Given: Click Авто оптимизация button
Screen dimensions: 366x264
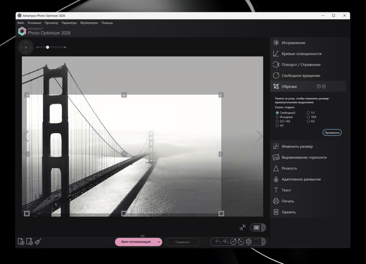Looking at the screenshot, I should pos(136,242).
